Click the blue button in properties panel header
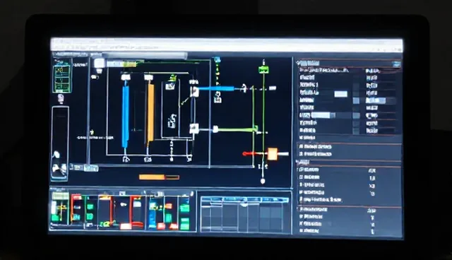Image resolution: width=452 pixels, height=260 pixels. 396,64
